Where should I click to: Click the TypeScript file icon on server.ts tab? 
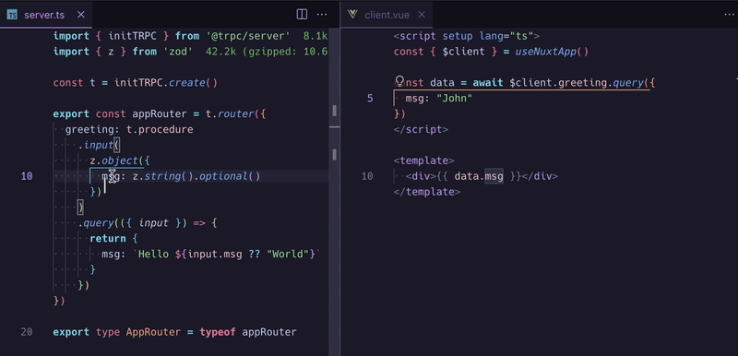tap(12, 15)
